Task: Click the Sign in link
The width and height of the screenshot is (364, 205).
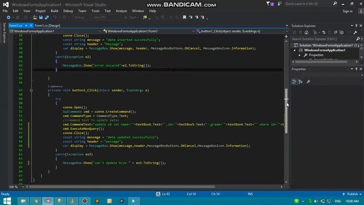Action: [x=348, y=11]
